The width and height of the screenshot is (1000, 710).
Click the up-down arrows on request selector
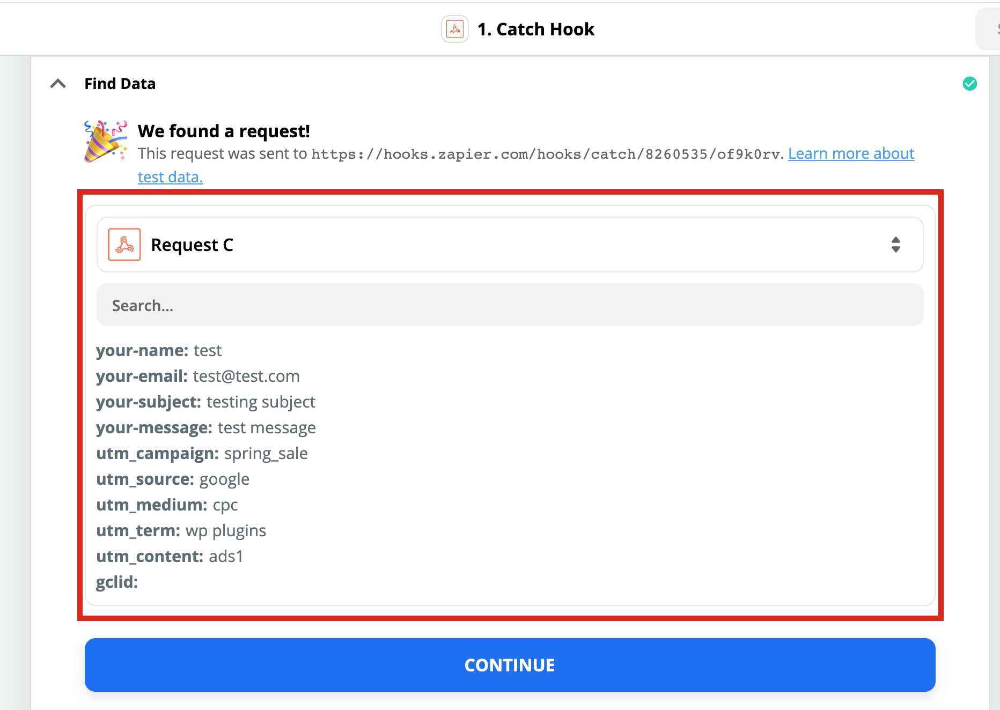coord(895,245)
